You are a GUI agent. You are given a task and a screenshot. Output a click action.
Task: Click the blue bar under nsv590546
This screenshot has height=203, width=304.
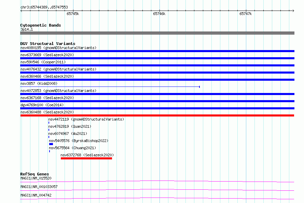coord(157,65)
